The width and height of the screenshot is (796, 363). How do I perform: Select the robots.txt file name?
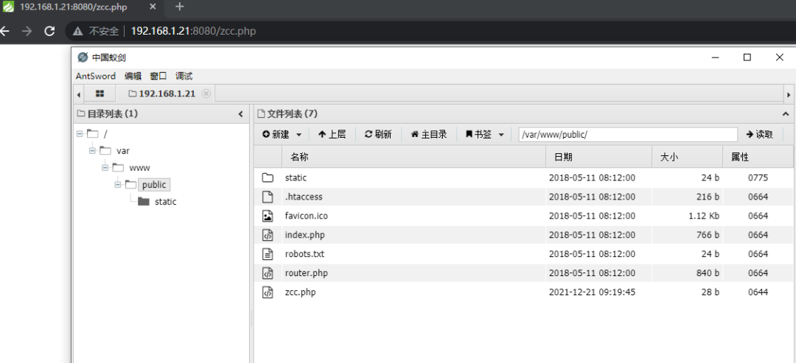point(304,254)
